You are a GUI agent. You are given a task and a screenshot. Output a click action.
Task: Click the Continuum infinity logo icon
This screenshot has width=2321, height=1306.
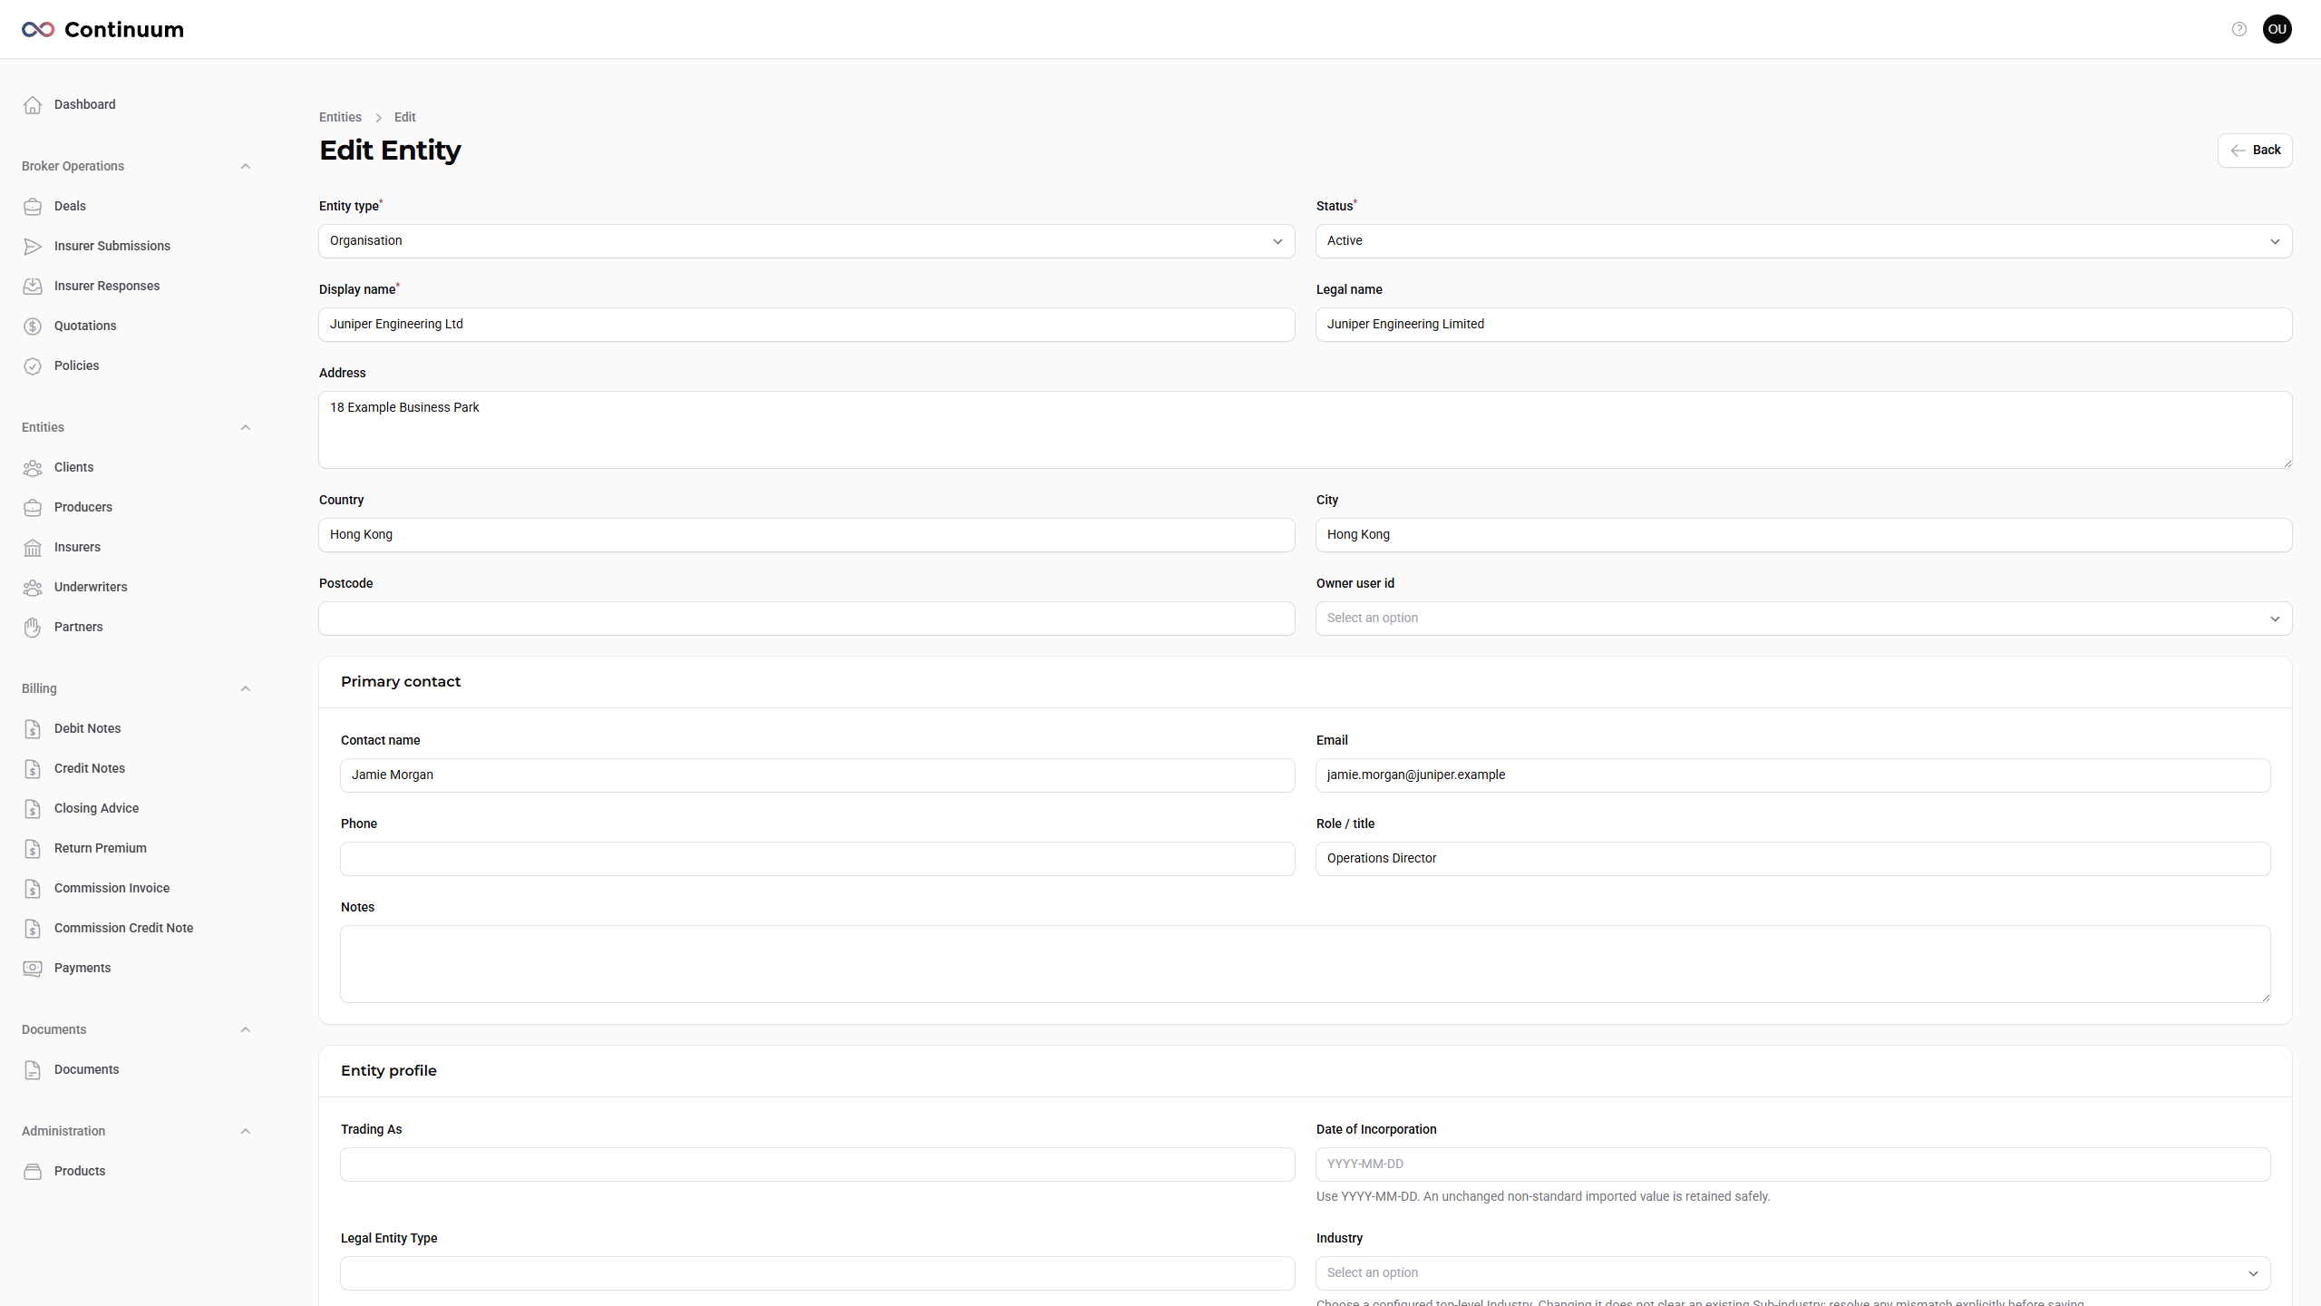pos(38,30)
